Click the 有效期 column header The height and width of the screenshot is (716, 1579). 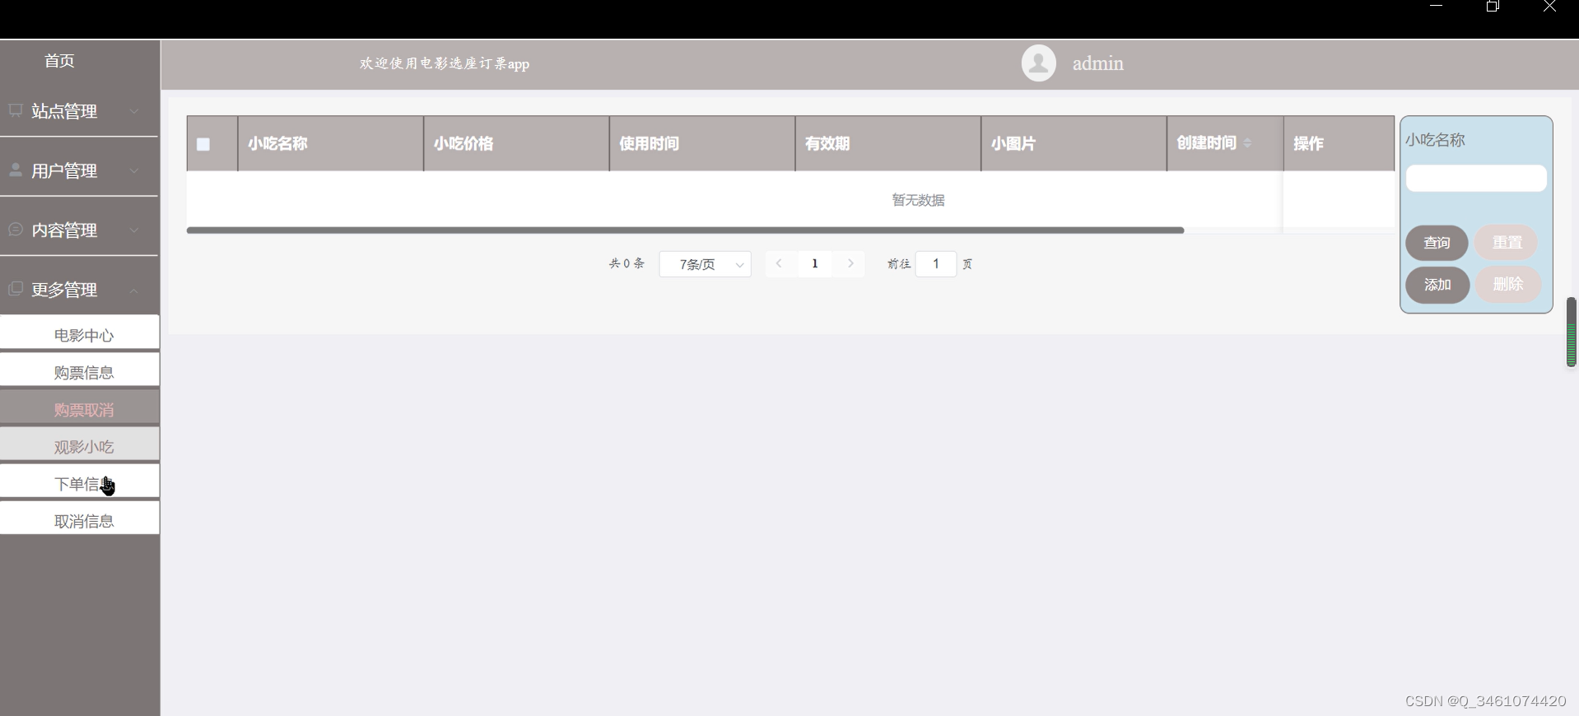tap(888, 143)
